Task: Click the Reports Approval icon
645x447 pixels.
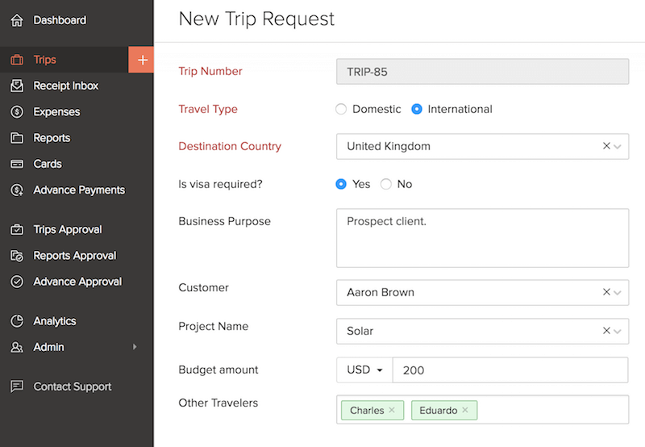Action: (17, 256)
